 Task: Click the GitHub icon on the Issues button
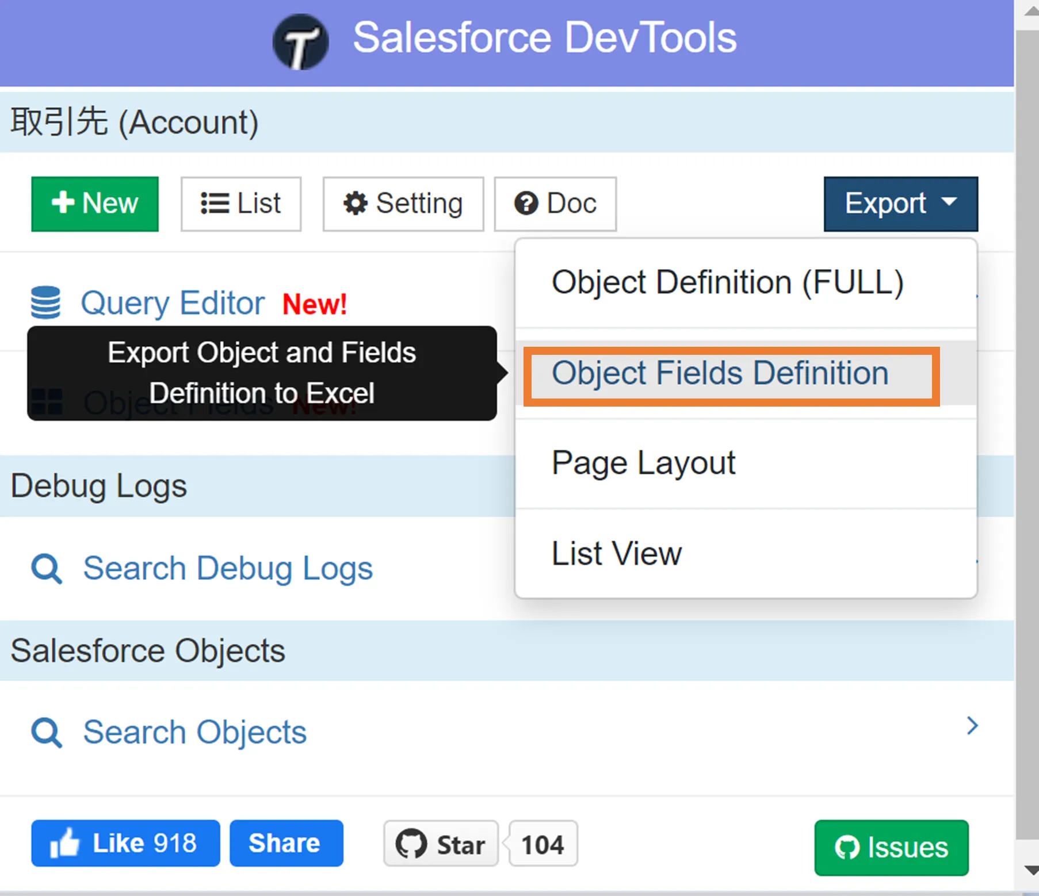click(847, 847)
